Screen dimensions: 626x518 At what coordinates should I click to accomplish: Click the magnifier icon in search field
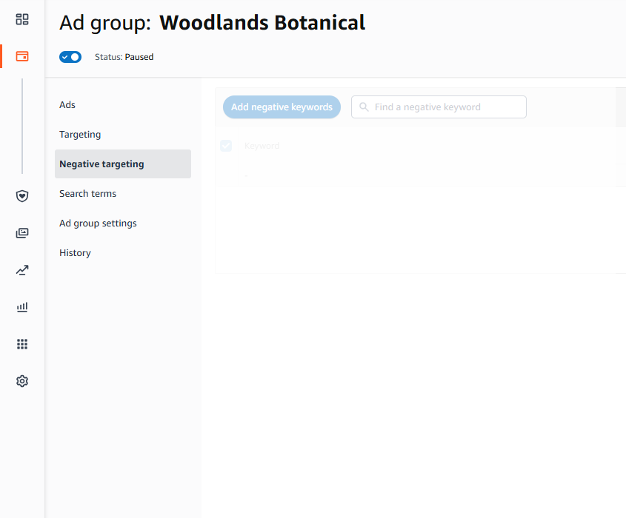click(x=364, y=107)
